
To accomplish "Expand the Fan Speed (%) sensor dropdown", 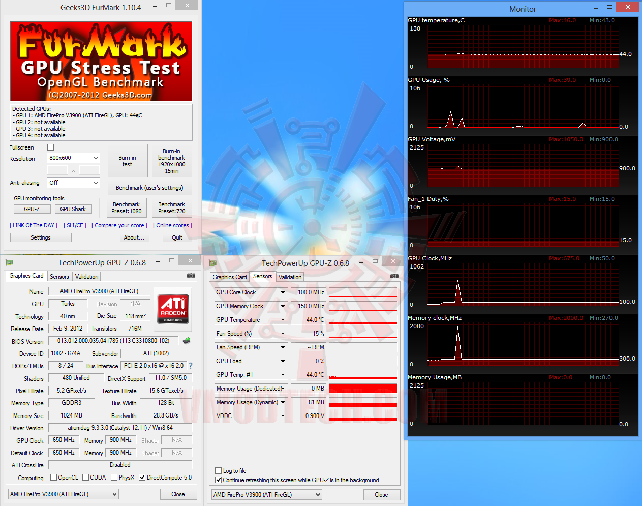I will coord(283,334).
